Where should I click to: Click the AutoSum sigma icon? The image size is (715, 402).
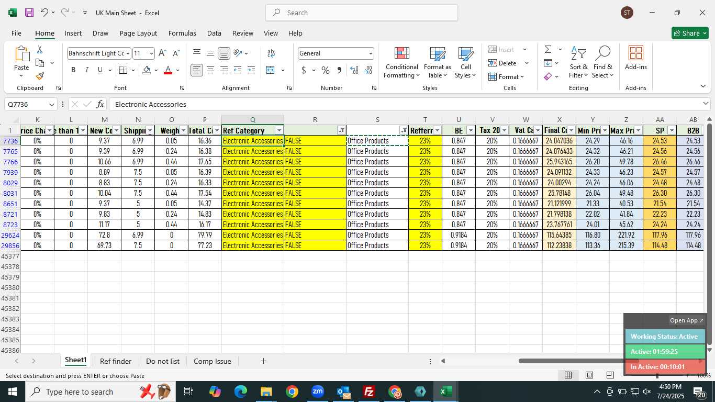548,49
